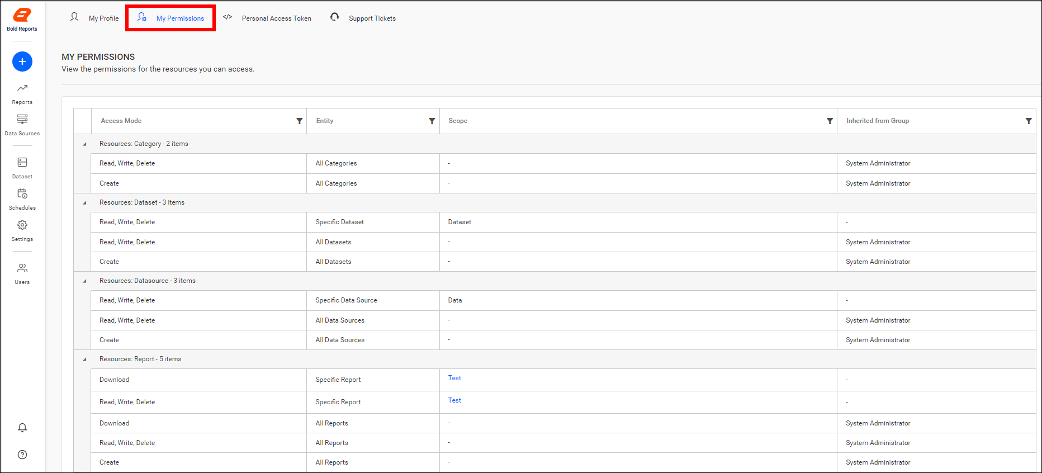Sort by Inherited from Group header

[x=878, y=121]
